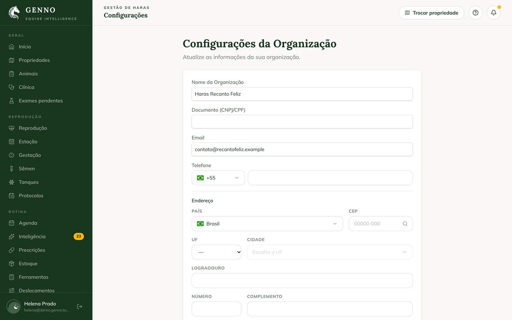
Task: Click the Inteligência sparkle icon
Action: coord(12,236)
